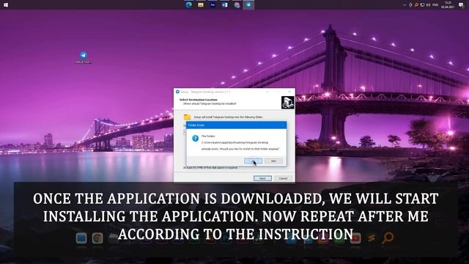
Task: Open File Explorer from the taskbar
Action: 201,5
